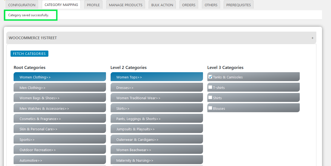Switch to the Orders tab
The width and height of the screenshot is (331, 166).
click(189, 5)
